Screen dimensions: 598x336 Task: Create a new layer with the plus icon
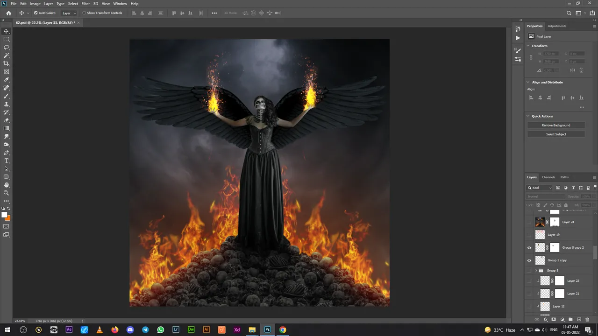tap(579, 319)
